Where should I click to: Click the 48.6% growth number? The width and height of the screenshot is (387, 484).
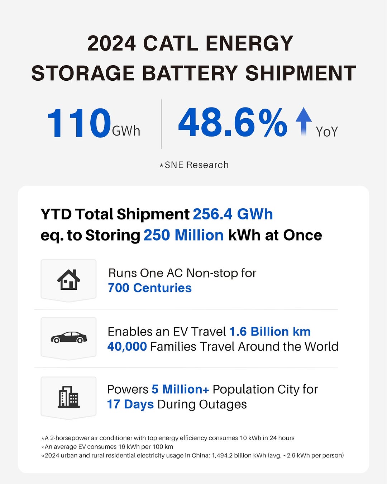tap(233, 123)
